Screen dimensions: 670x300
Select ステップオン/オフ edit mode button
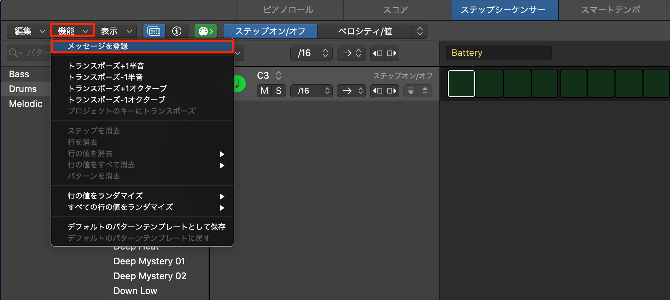click(x=270, y=31)
